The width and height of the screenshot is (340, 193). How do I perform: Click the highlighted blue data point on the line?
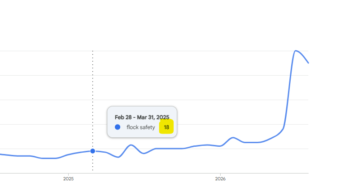click(93, 151)
